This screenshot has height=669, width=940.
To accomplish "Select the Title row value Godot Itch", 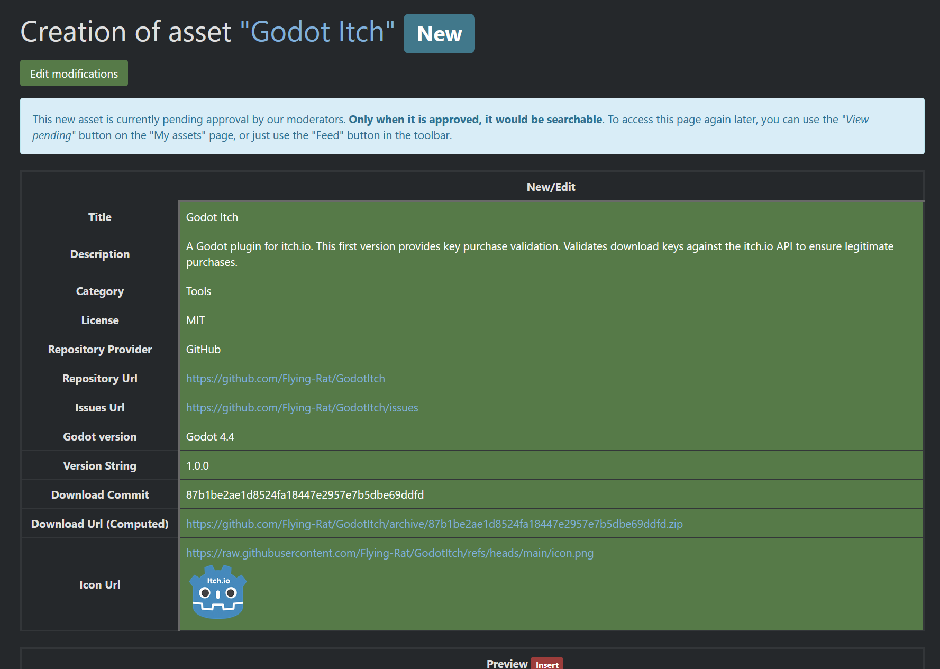I will coord(212,217).
